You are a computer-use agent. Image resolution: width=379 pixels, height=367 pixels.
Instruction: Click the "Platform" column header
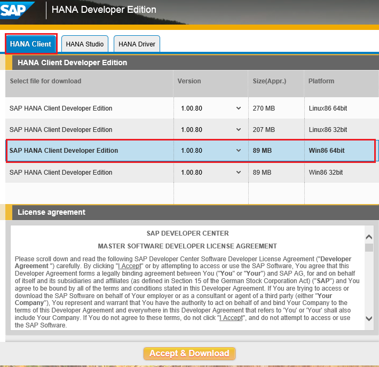click(x=321, y=81)
